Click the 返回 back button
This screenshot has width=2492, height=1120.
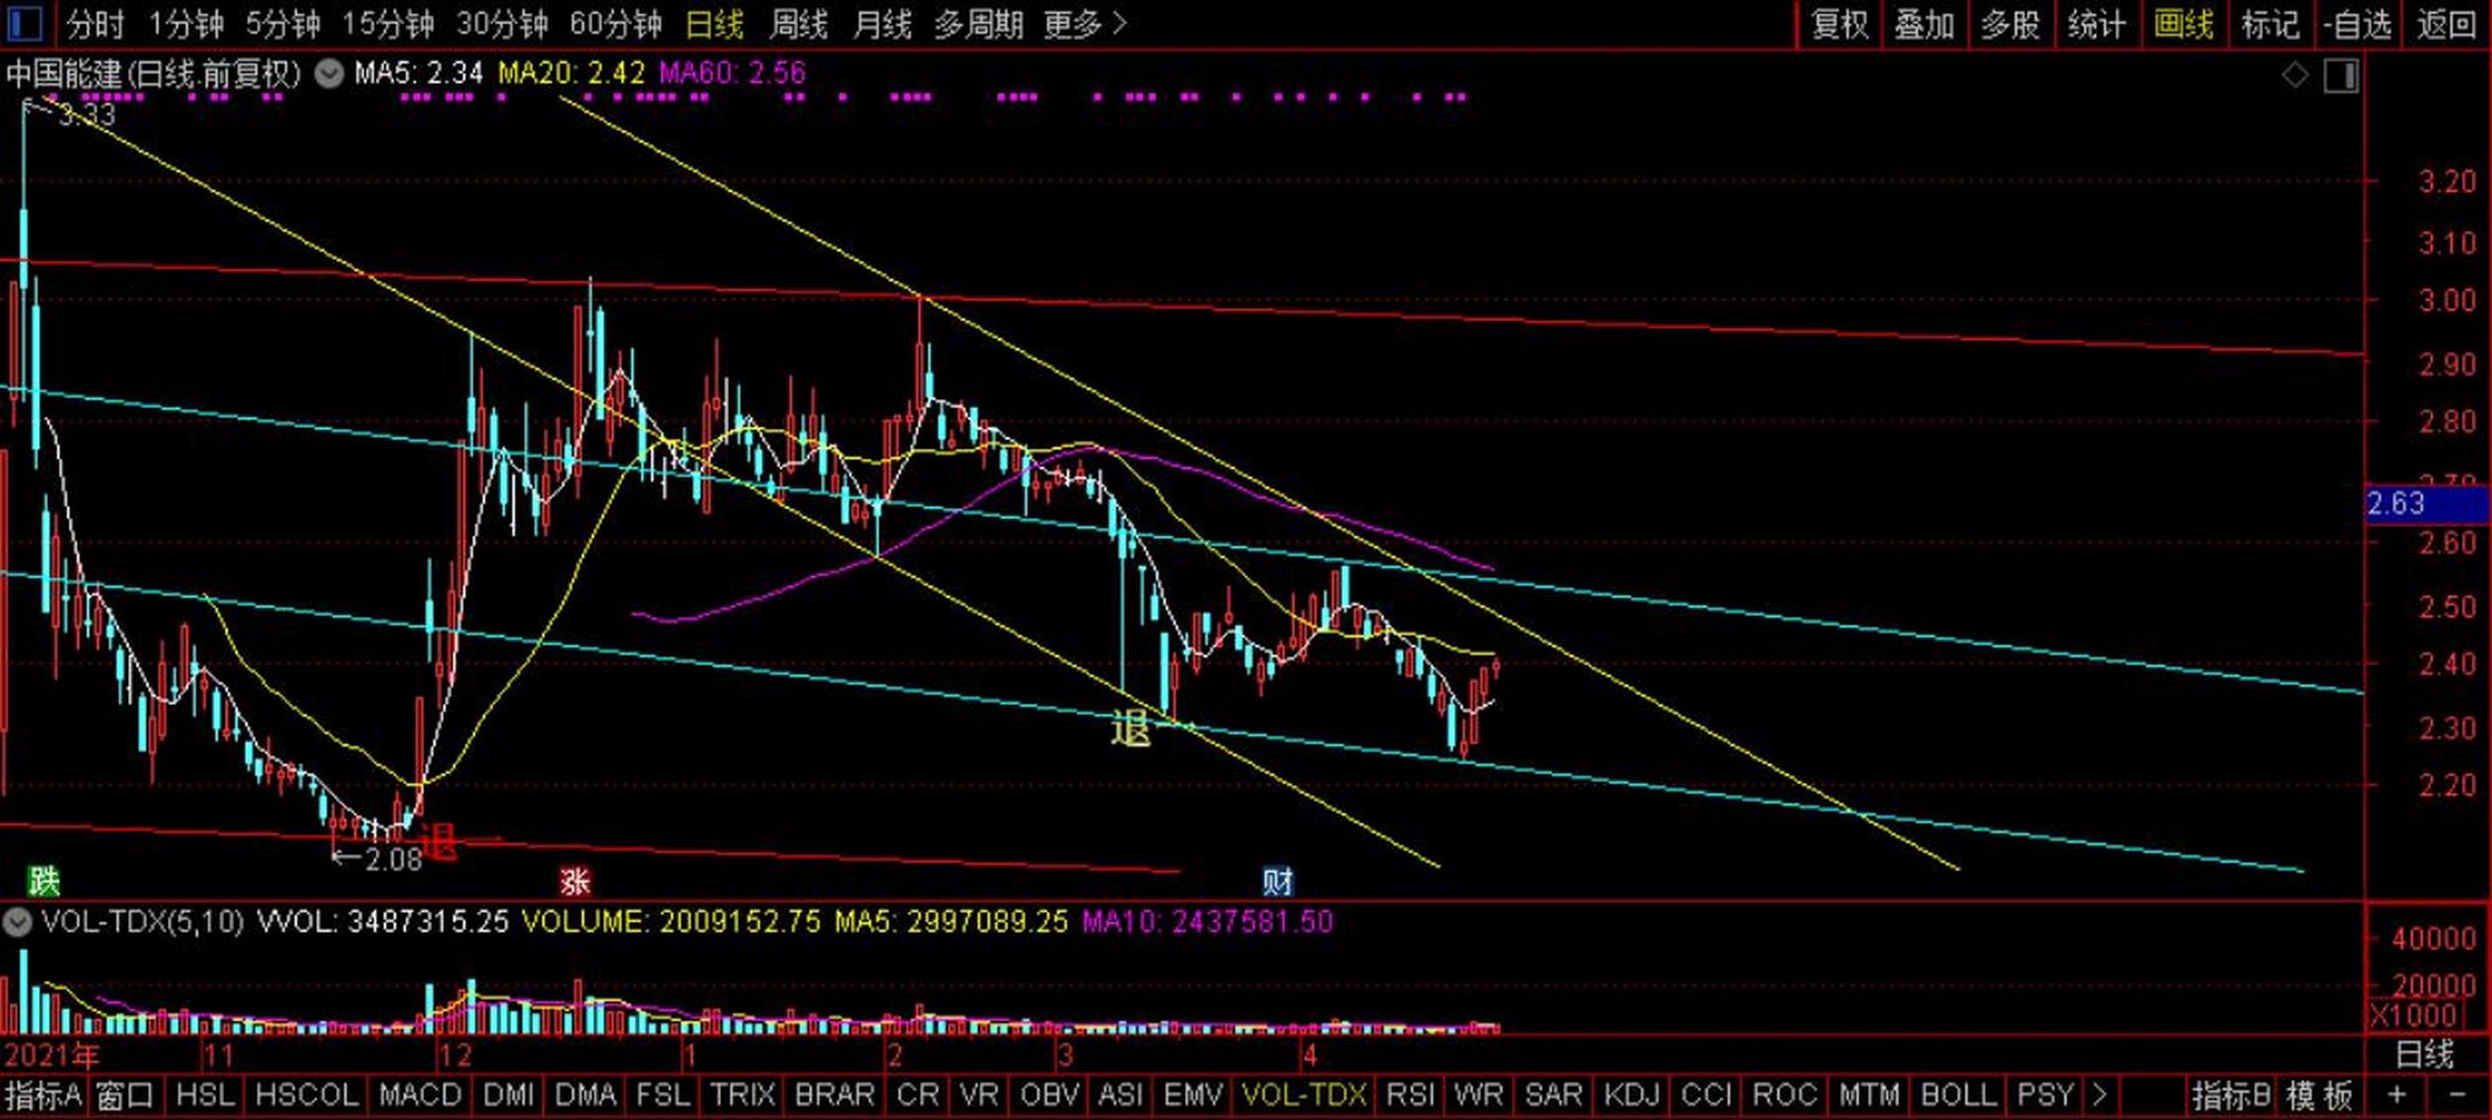[x=2446, y=24]
